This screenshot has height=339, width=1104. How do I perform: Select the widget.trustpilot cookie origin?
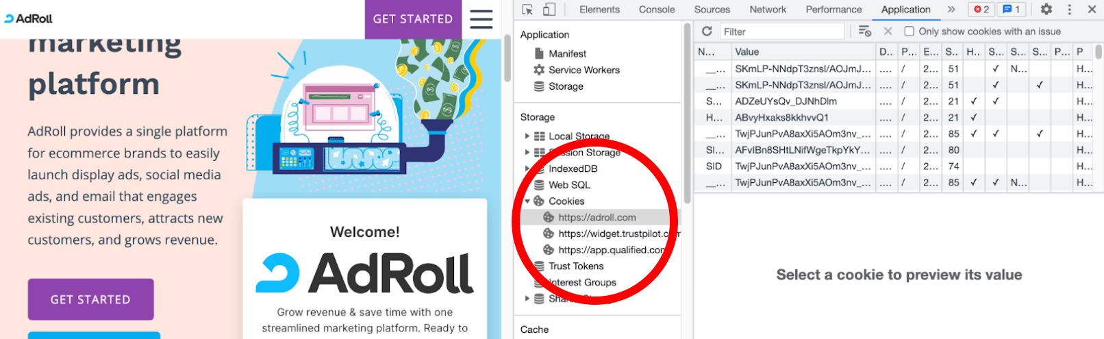point(612,234)
